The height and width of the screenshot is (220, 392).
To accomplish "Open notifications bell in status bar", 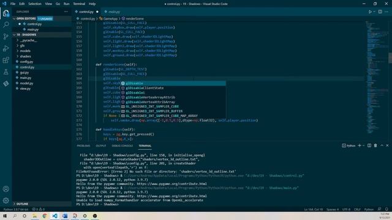I will (386, 209).
